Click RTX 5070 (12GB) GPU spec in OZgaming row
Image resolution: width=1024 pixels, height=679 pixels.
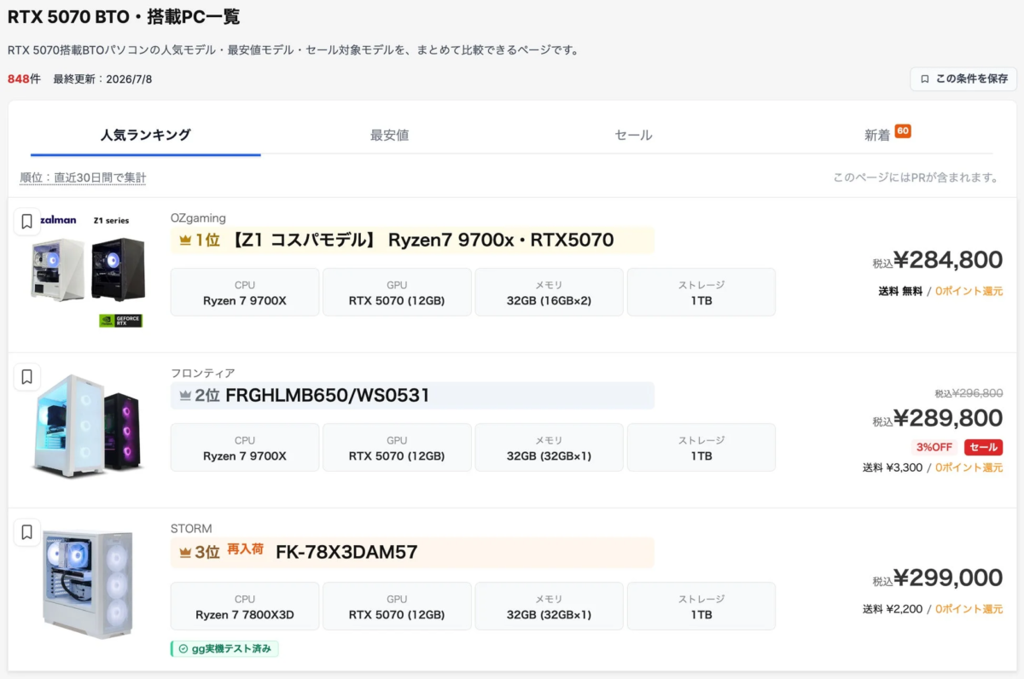[x=397, y=293]
